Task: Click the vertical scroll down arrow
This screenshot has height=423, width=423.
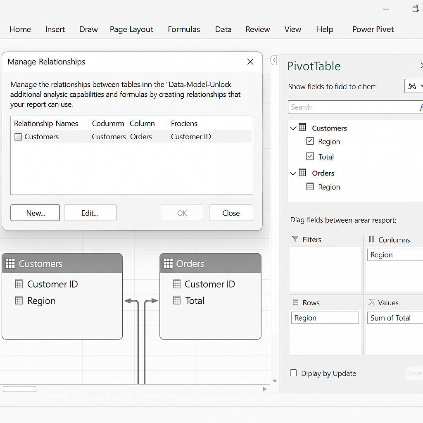Action: point(275,381)
